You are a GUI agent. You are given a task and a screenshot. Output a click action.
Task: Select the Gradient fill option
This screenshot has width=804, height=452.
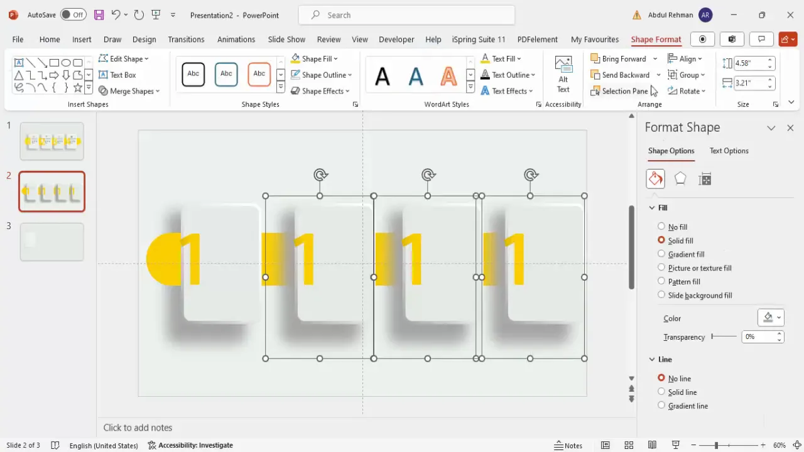(661, 254)
